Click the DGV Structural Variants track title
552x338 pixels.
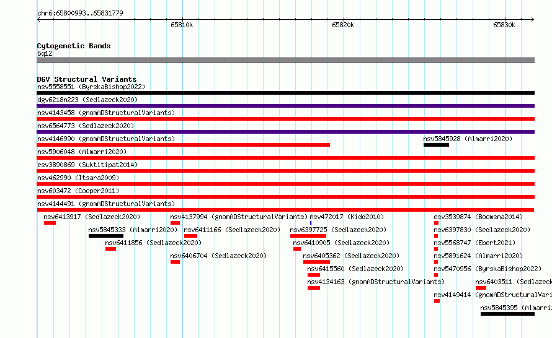(x=87, y=79)
